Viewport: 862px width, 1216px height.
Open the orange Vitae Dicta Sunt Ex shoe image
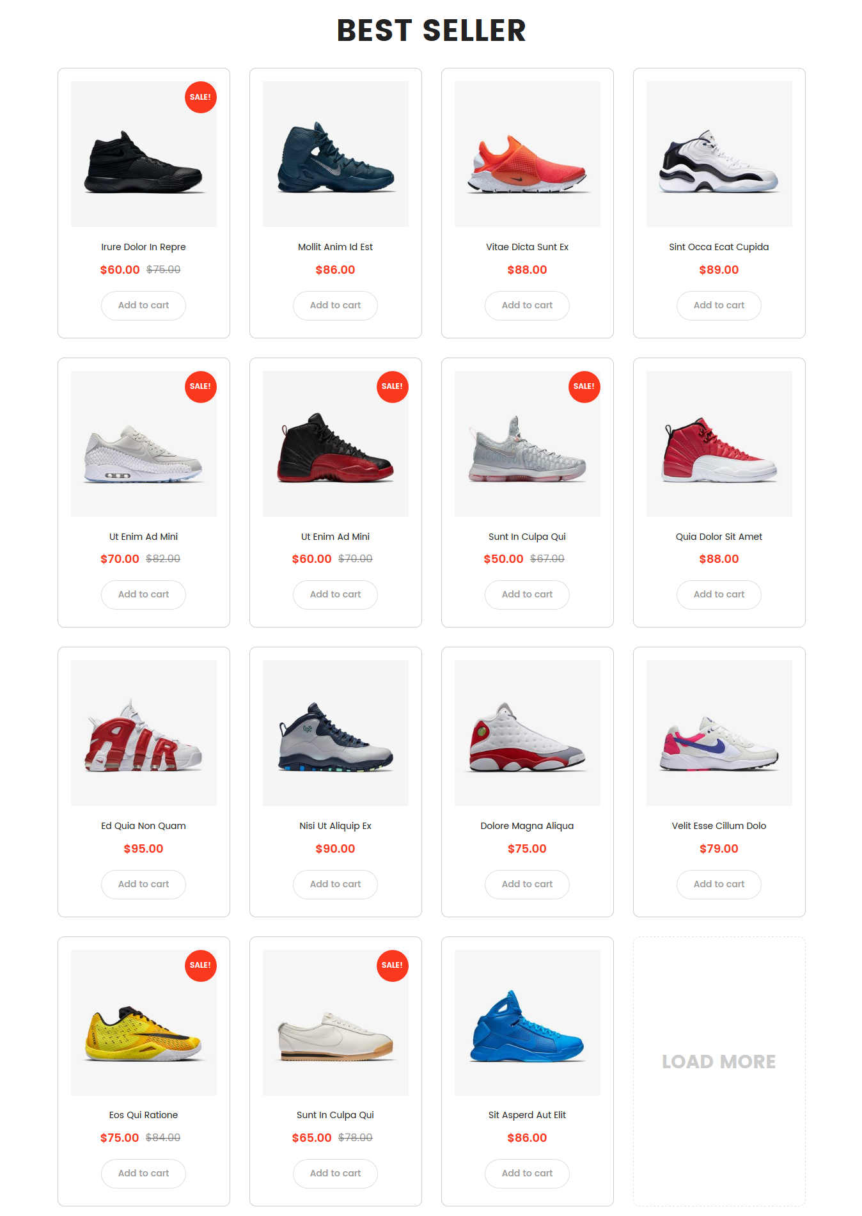pos(528,154)
